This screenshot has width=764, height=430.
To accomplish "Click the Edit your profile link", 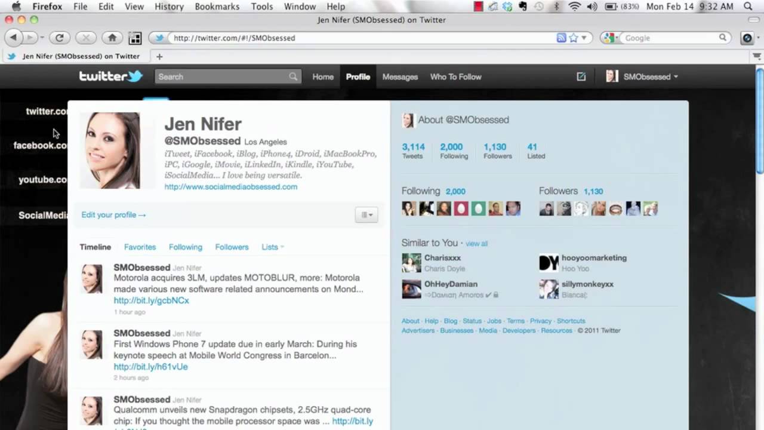I will click(113, 215).
